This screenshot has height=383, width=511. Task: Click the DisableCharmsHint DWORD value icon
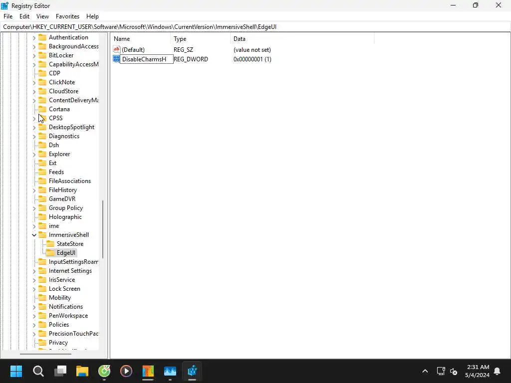pyautogui.click(x=116, y=59)
